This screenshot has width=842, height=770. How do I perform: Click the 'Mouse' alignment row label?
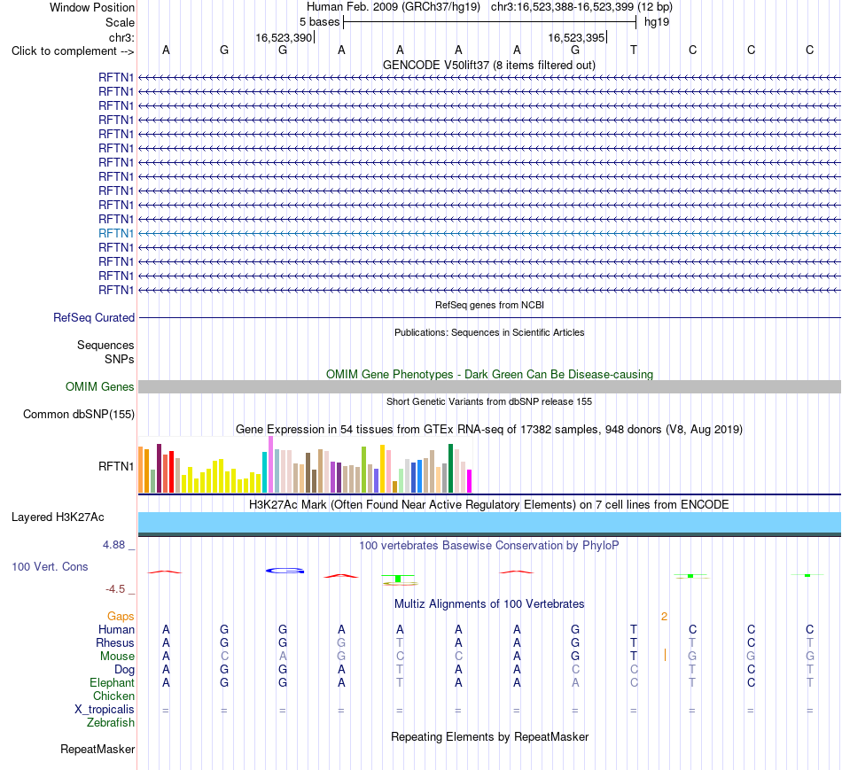pyautogui.click(x=117, y=657)
